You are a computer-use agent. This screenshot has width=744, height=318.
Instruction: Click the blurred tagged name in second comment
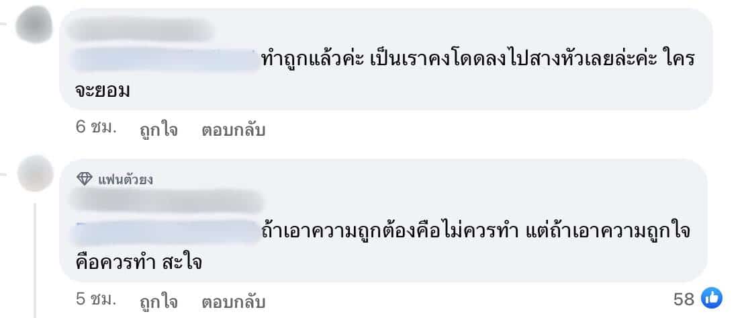pyautogui.click(x=165, y=232)
